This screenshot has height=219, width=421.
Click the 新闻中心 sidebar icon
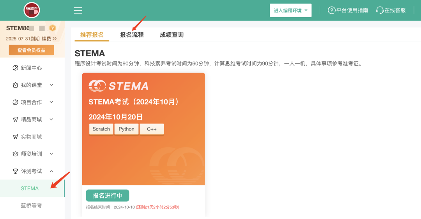[15, 68]
